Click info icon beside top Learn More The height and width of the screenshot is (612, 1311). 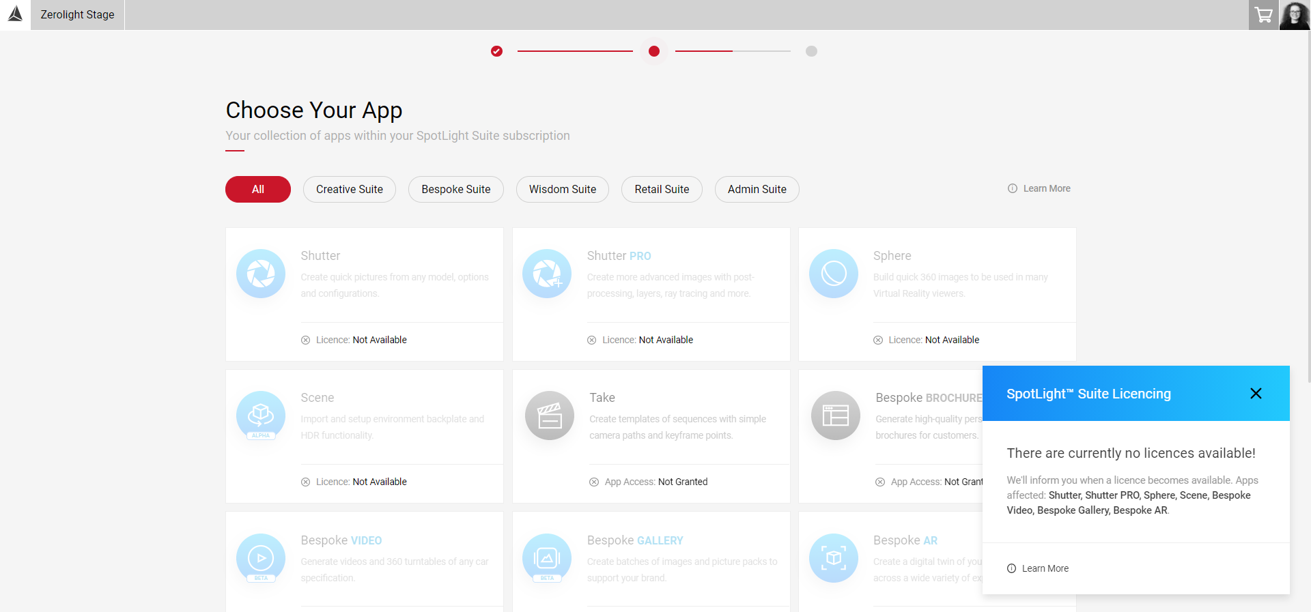[1013, 188]
